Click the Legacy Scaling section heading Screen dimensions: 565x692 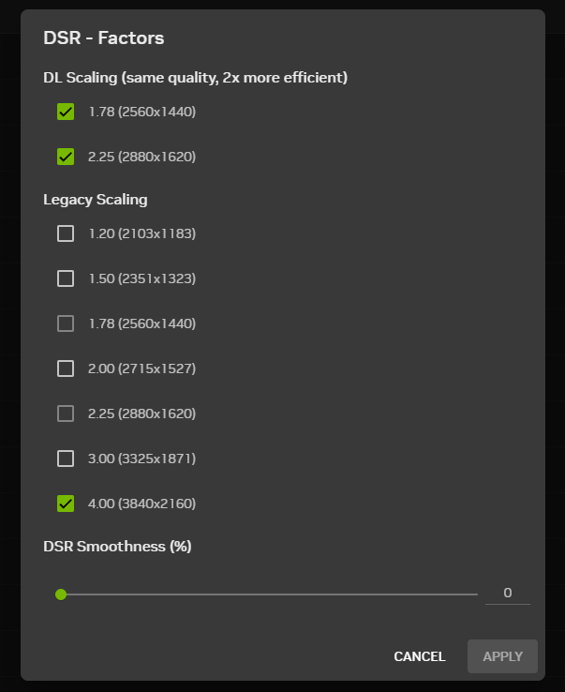[x=95, y=199]
